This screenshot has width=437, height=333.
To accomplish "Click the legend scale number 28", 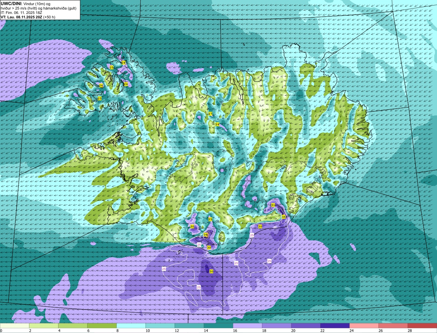I will (x=410, y=331).
